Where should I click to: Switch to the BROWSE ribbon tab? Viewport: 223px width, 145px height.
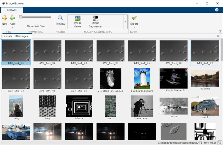point(12,10)
